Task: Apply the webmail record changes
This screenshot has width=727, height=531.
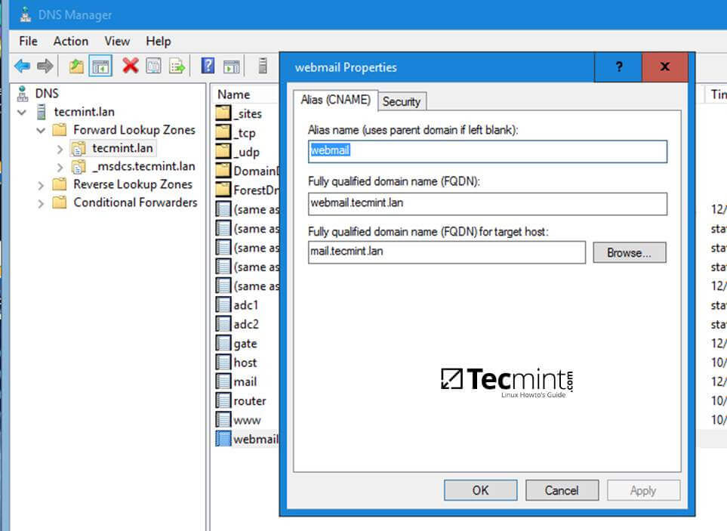Action: (642, 490)
